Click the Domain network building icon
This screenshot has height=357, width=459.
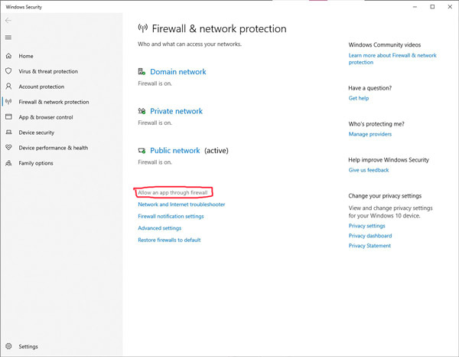coord(142,71)
